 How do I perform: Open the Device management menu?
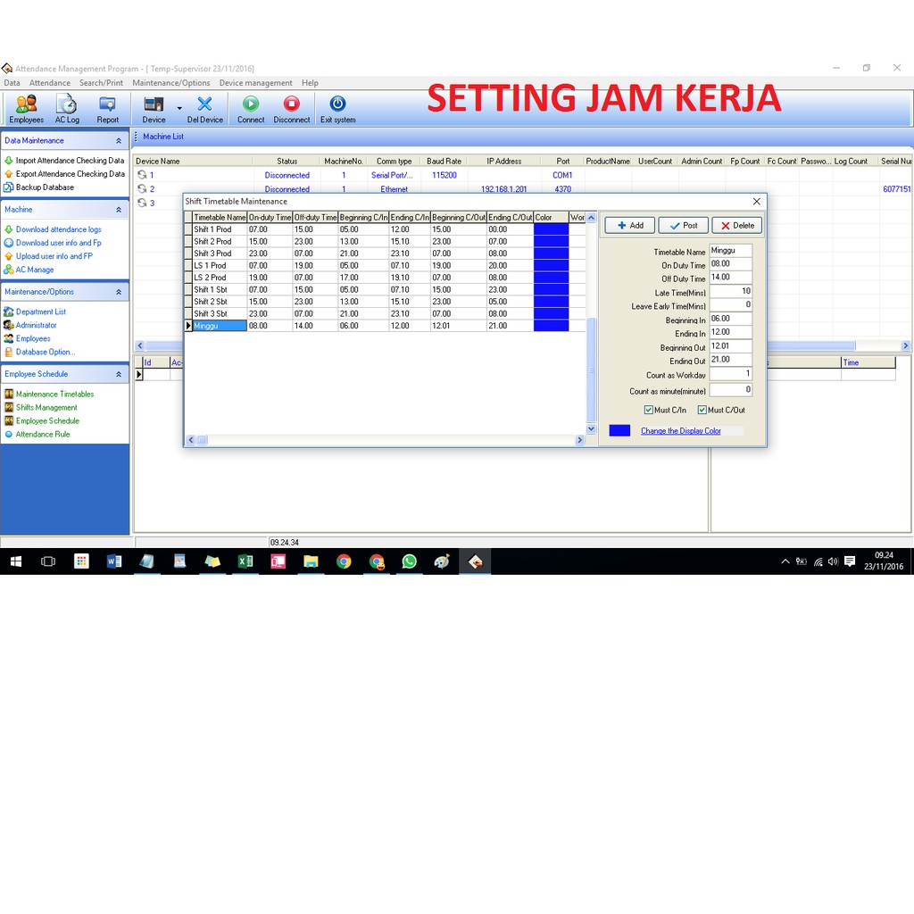[255, 83]
